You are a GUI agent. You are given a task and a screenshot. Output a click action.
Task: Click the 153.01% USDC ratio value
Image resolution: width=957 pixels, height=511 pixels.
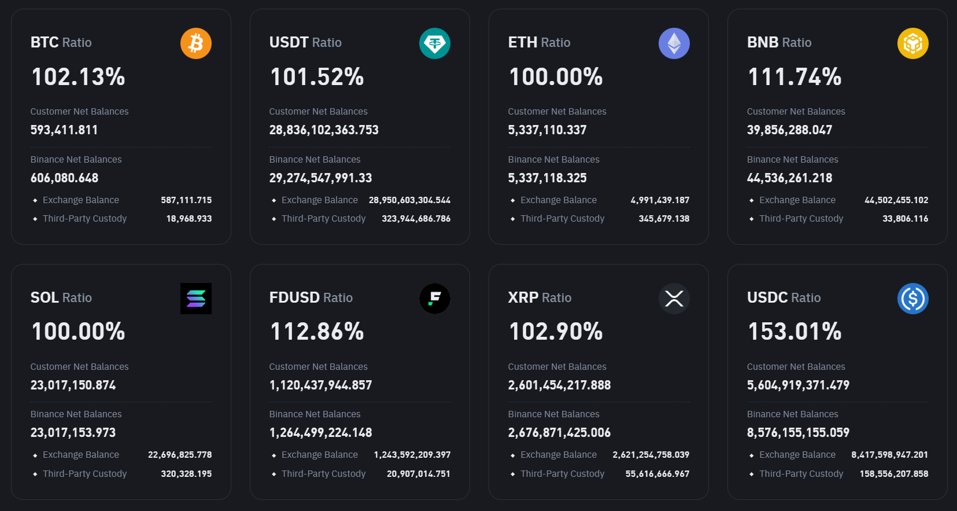(x=795, y=332)
